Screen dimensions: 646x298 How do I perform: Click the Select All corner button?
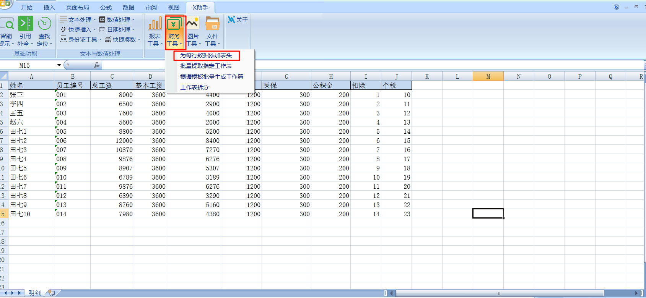coord(4,76)
